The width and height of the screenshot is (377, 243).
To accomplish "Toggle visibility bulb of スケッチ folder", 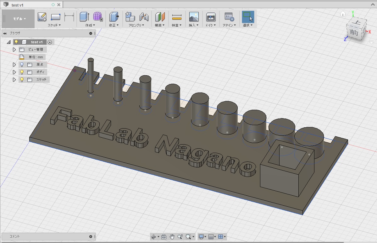I will [x=22, y=80].
